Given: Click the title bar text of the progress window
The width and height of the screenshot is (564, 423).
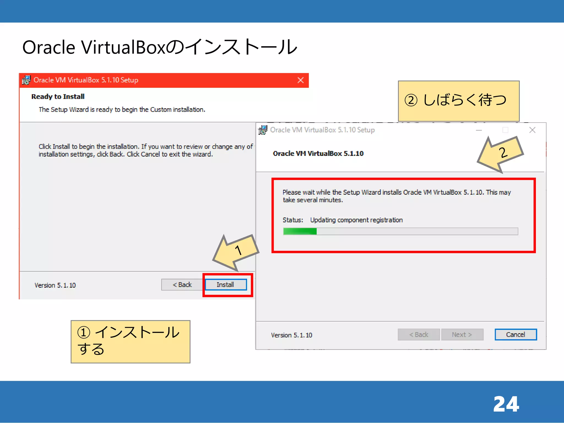Looking at the screenshot, I should [x=322, y=130].
